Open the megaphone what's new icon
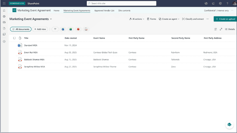 [x=213, y=3]
